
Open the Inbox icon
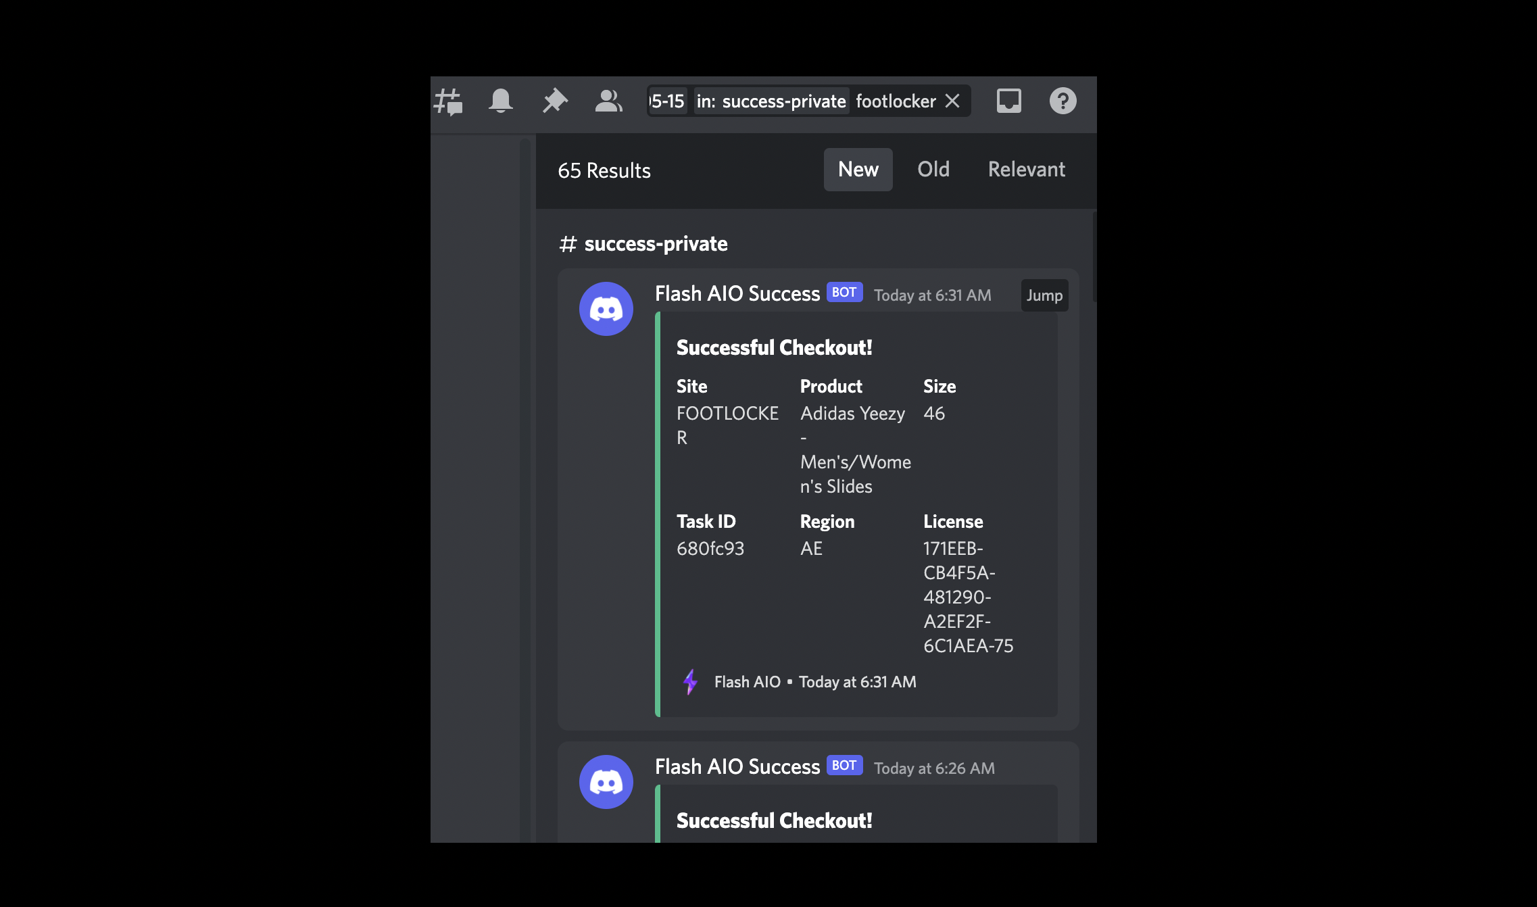click(x=1008, y=101)
